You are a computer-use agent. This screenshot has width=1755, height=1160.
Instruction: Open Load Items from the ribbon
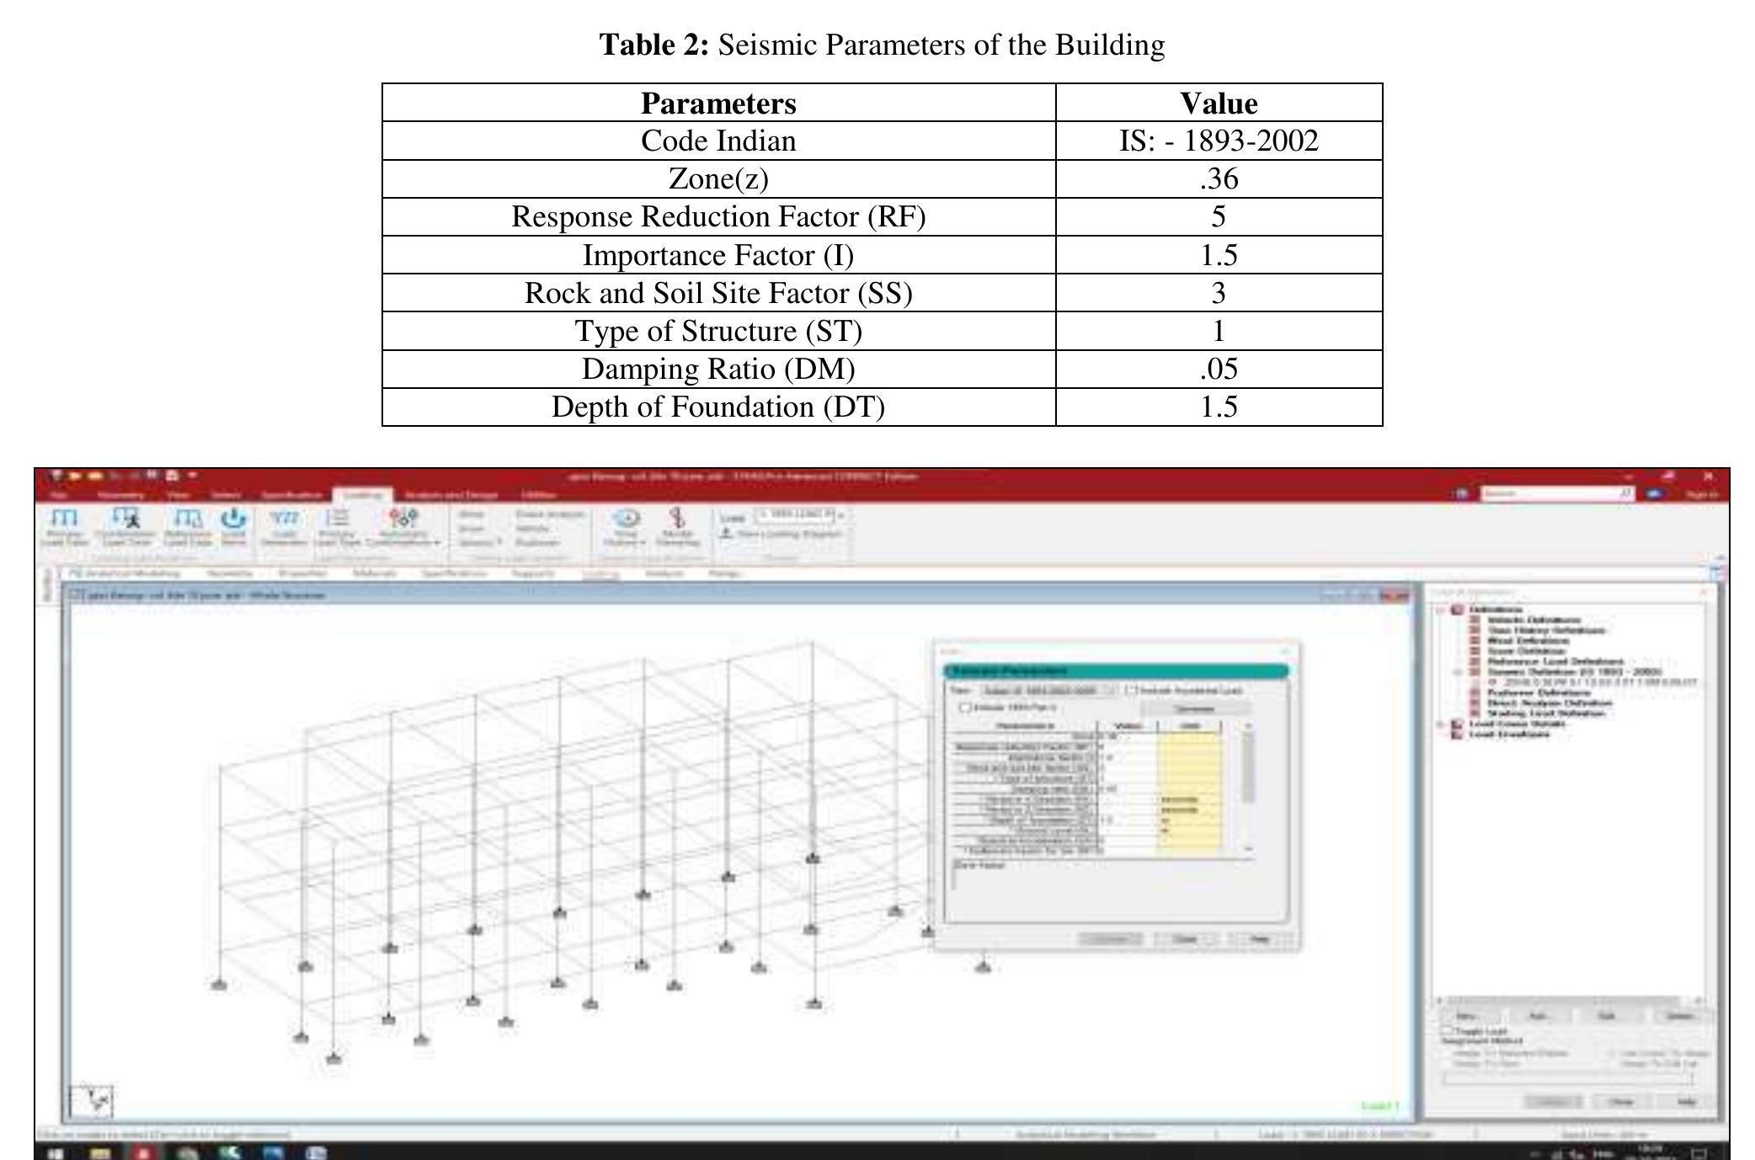(x=233, y=527)
